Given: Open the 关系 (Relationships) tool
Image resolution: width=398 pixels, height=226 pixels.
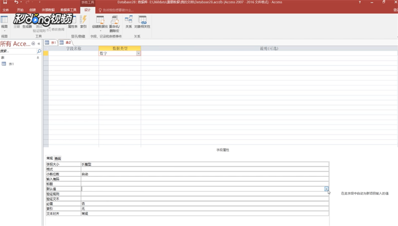Looking at the screenshot, I should [x=129, y=22].
